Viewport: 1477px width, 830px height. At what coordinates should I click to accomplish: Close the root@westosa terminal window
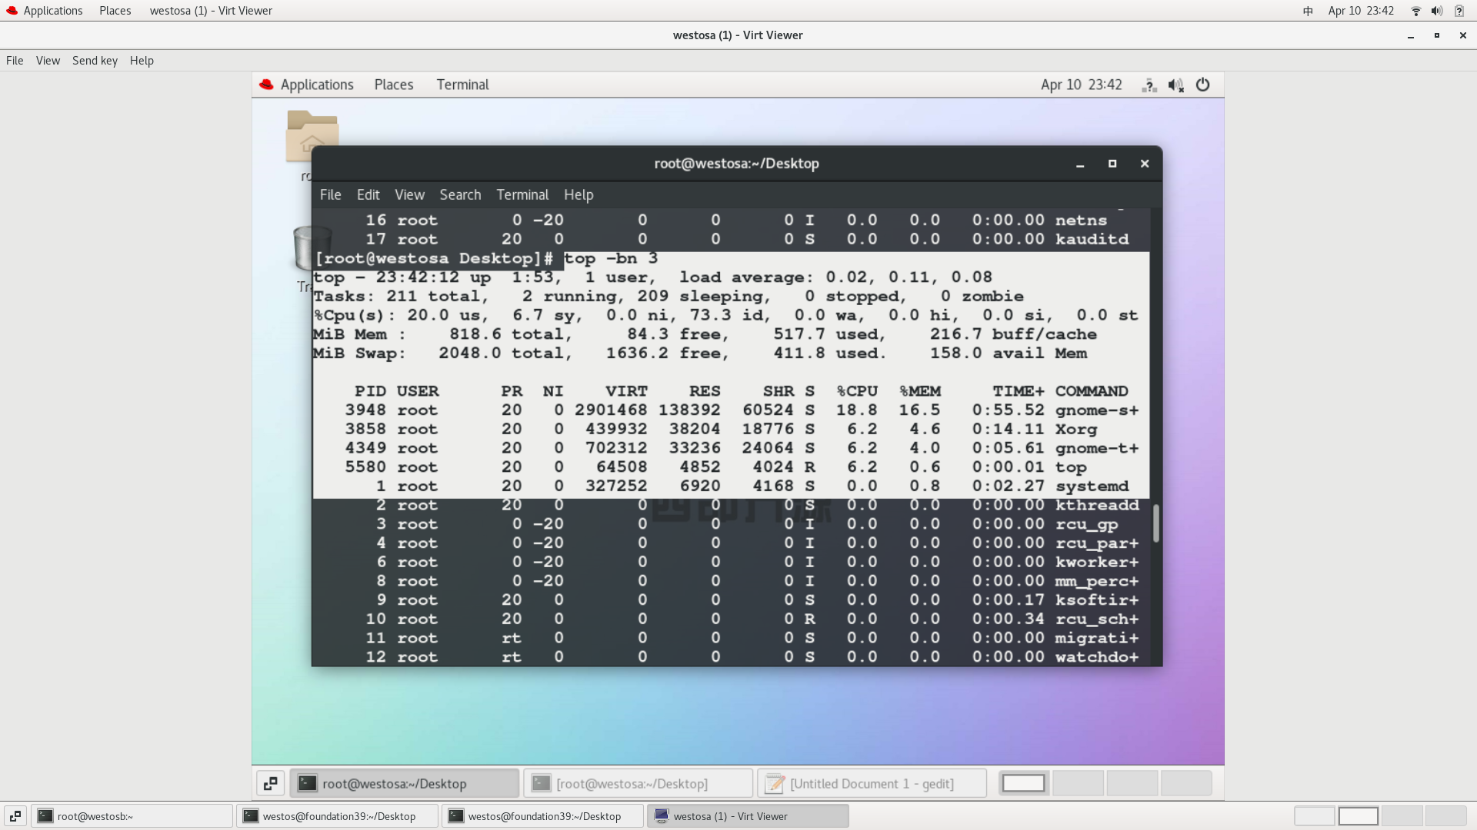point(1145,164)
